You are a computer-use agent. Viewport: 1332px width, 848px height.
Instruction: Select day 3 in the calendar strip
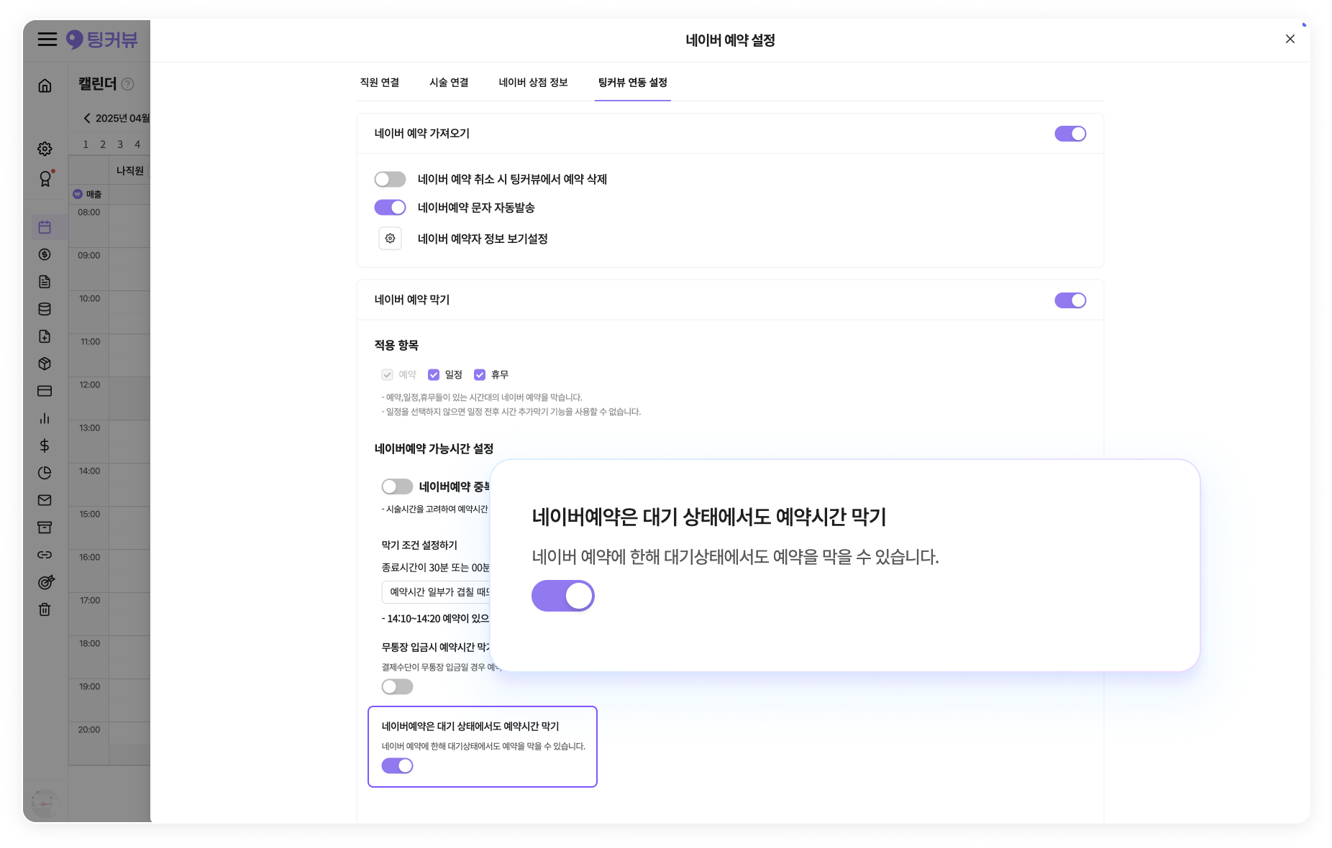120,144
